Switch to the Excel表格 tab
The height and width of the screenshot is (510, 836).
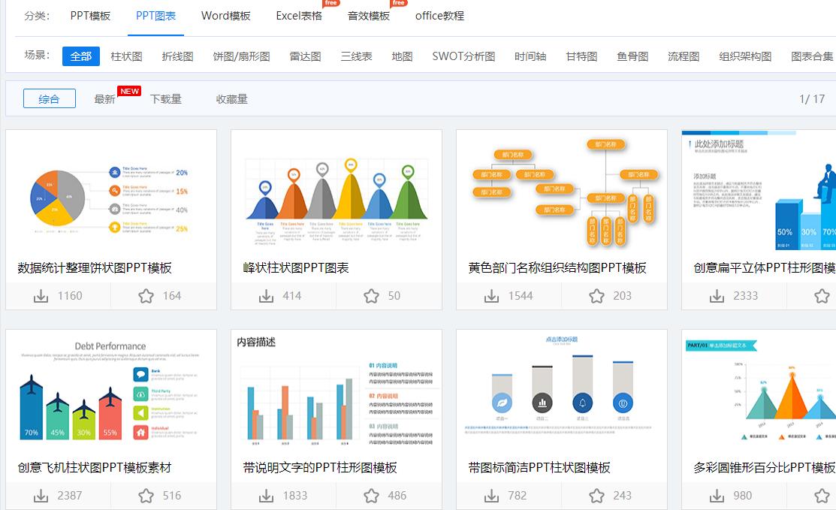(x=300, y=15)
